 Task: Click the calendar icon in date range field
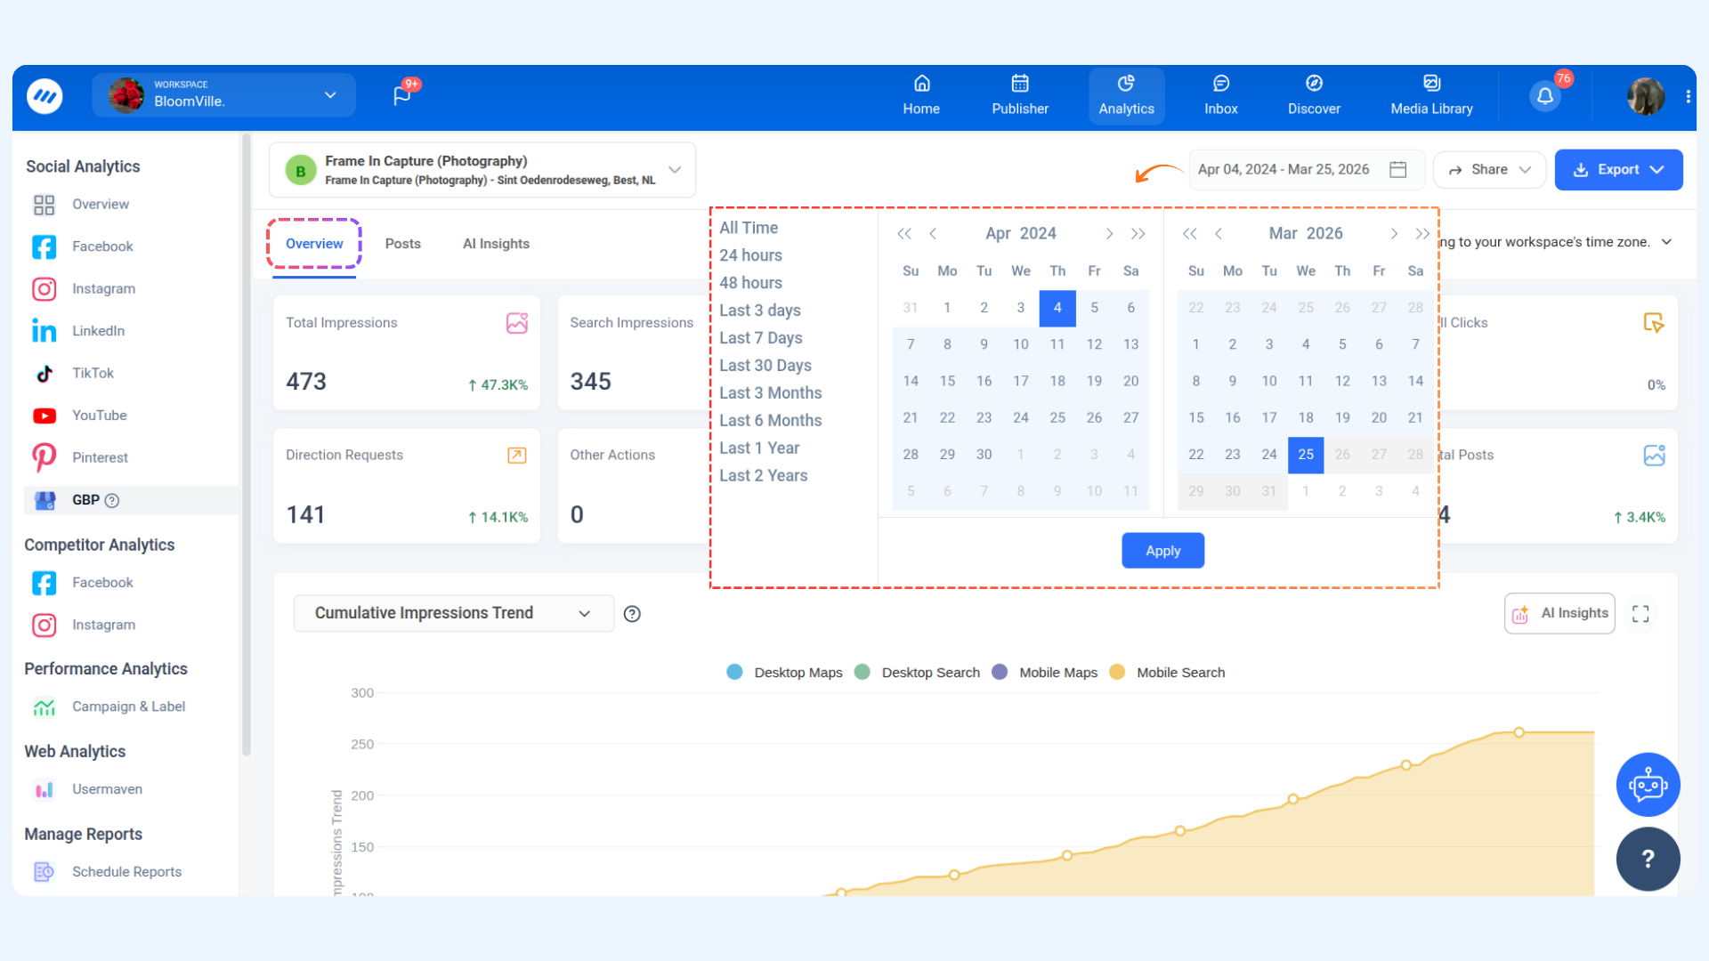point(1398,169)
